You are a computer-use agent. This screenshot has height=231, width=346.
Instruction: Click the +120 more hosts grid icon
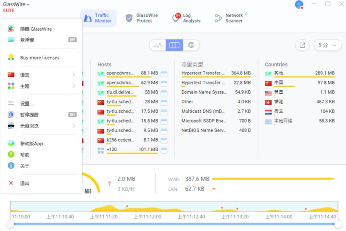tap(100, 150)
